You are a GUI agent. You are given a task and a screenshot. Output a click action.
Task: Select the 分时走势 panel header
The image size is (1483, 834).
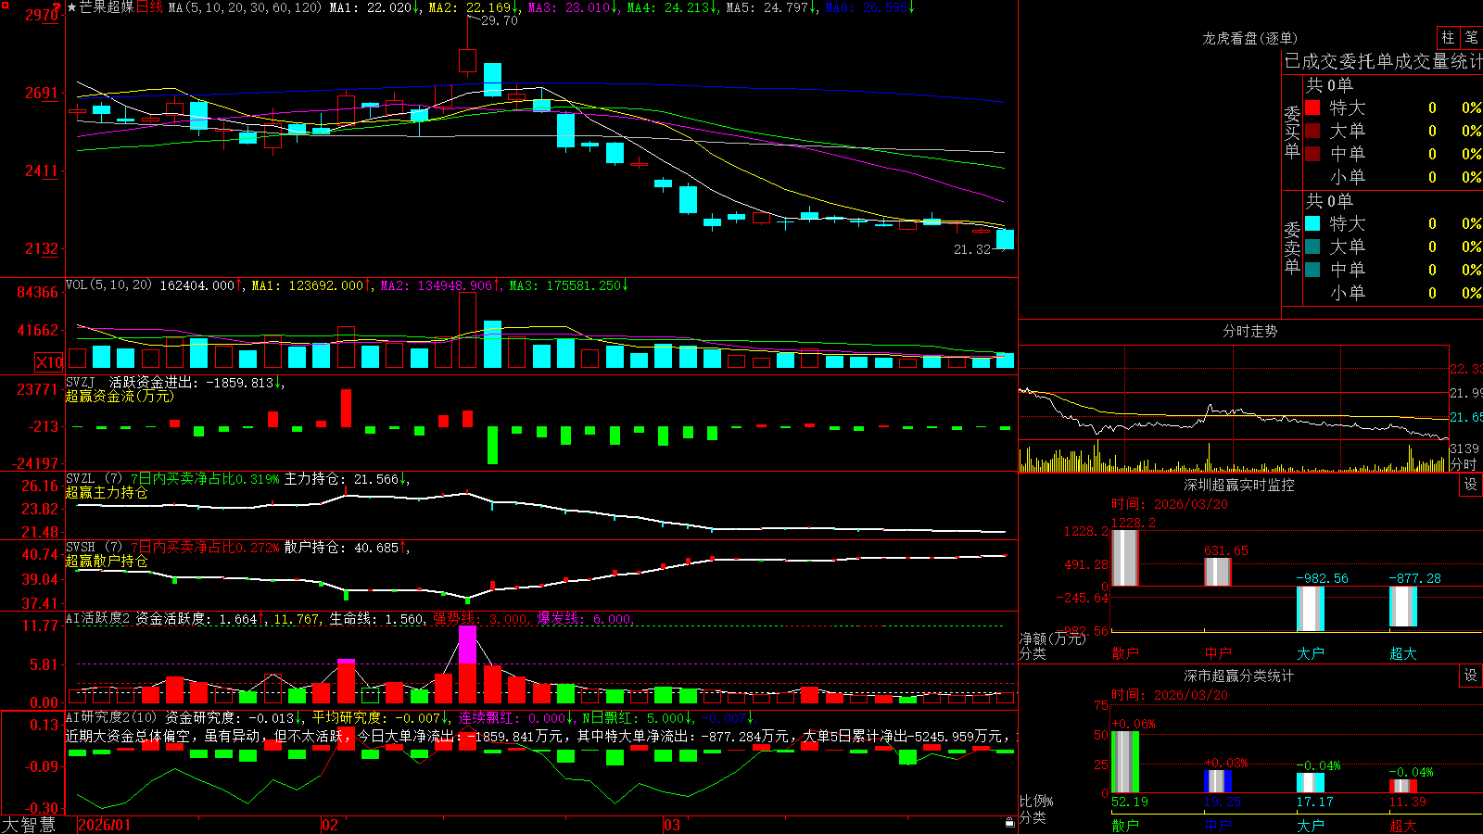point(1249,331)
